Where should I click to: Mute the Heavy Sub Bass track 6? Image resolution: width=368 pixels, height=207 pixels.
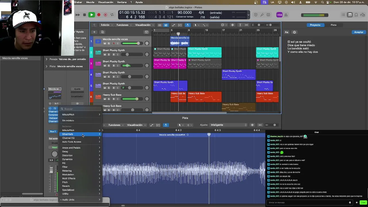point(105,99)
